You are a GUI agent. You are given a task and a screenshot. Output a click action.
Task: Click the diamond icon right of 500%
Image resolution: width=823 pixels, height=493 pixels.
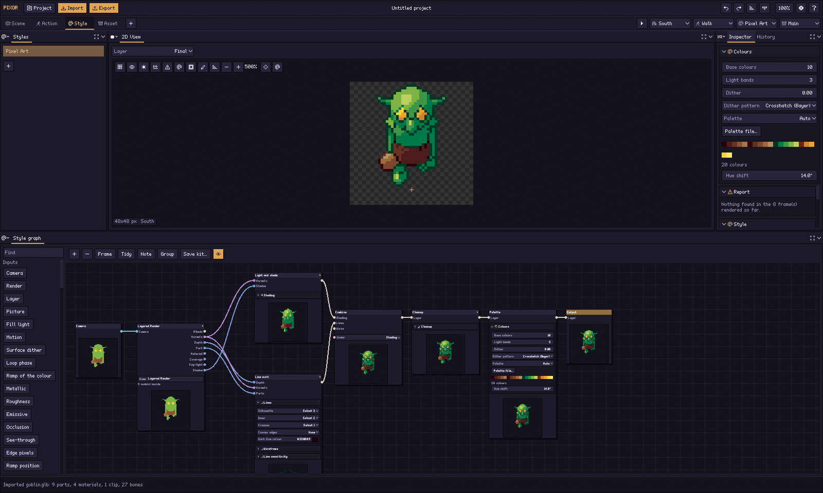click(265, 67)
